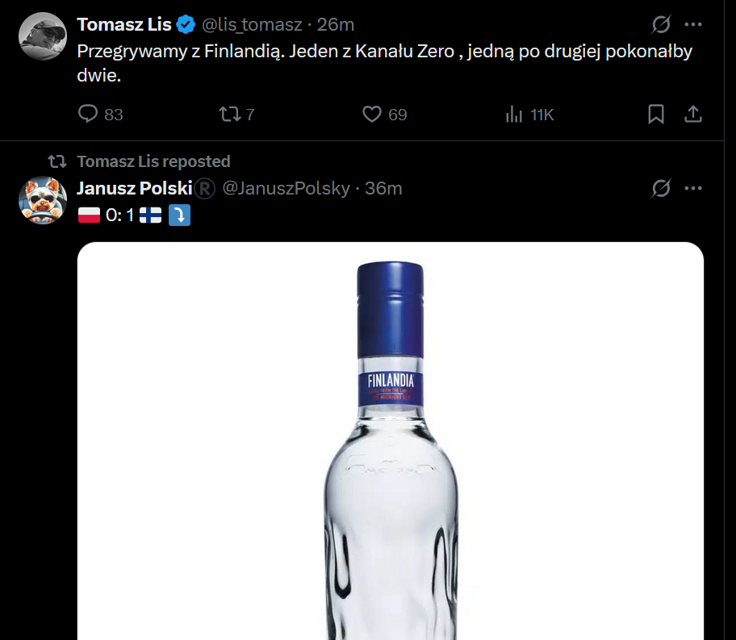
Task: Bookmark the Tomasz Lis post
Action: (x=656, y=115)
